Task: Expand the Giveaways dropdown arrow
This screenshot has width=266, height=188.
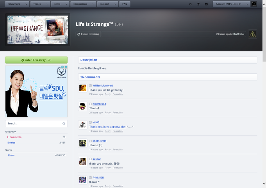Action: pyautogui.click(x=26, y=4)
